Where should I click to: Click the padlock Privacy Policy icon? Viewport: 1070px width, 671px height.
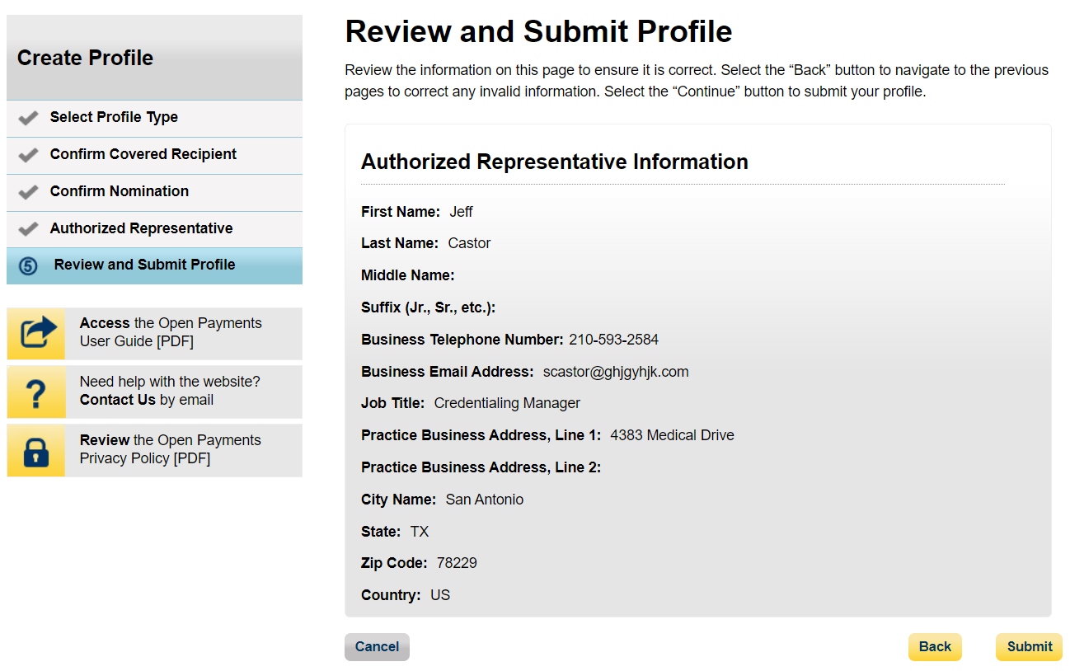pyautogui.click(x=36, y=451)
